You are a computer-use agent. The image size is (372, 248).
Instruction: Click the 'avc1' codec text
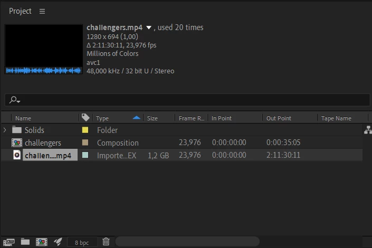point(93,63)
